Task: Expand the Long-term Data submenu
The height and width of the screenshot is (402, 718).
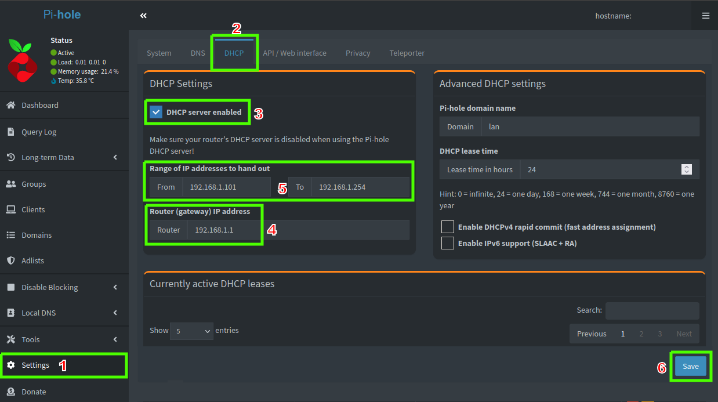Action: (115, 157)
